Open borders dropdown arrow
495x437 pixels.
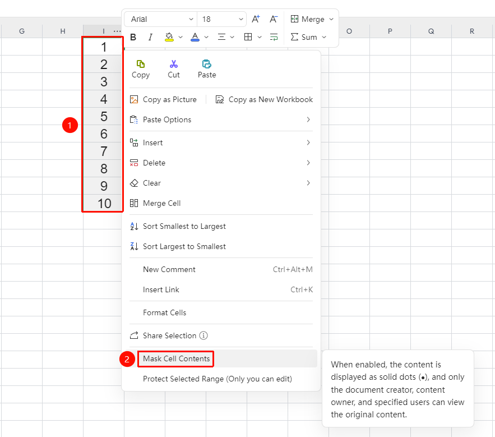click(260, 37)
